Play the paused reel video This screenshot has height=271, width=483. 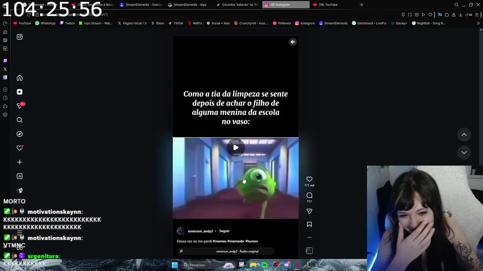pos(235,148)
